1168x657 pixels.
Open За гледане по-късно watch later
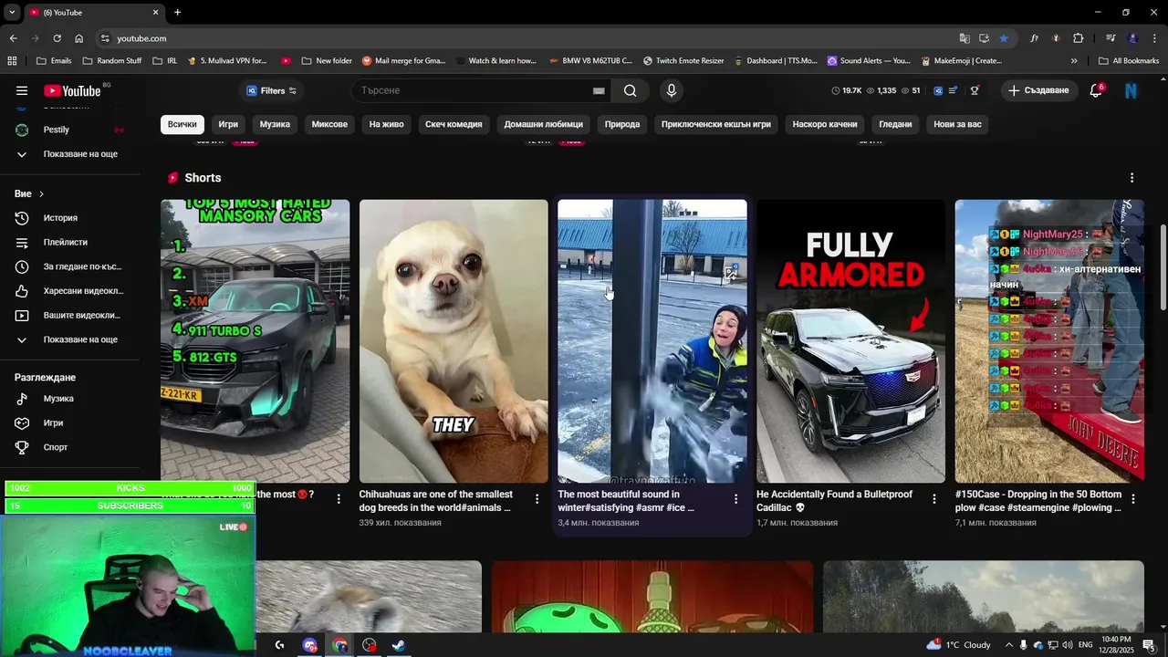[71, 266]
